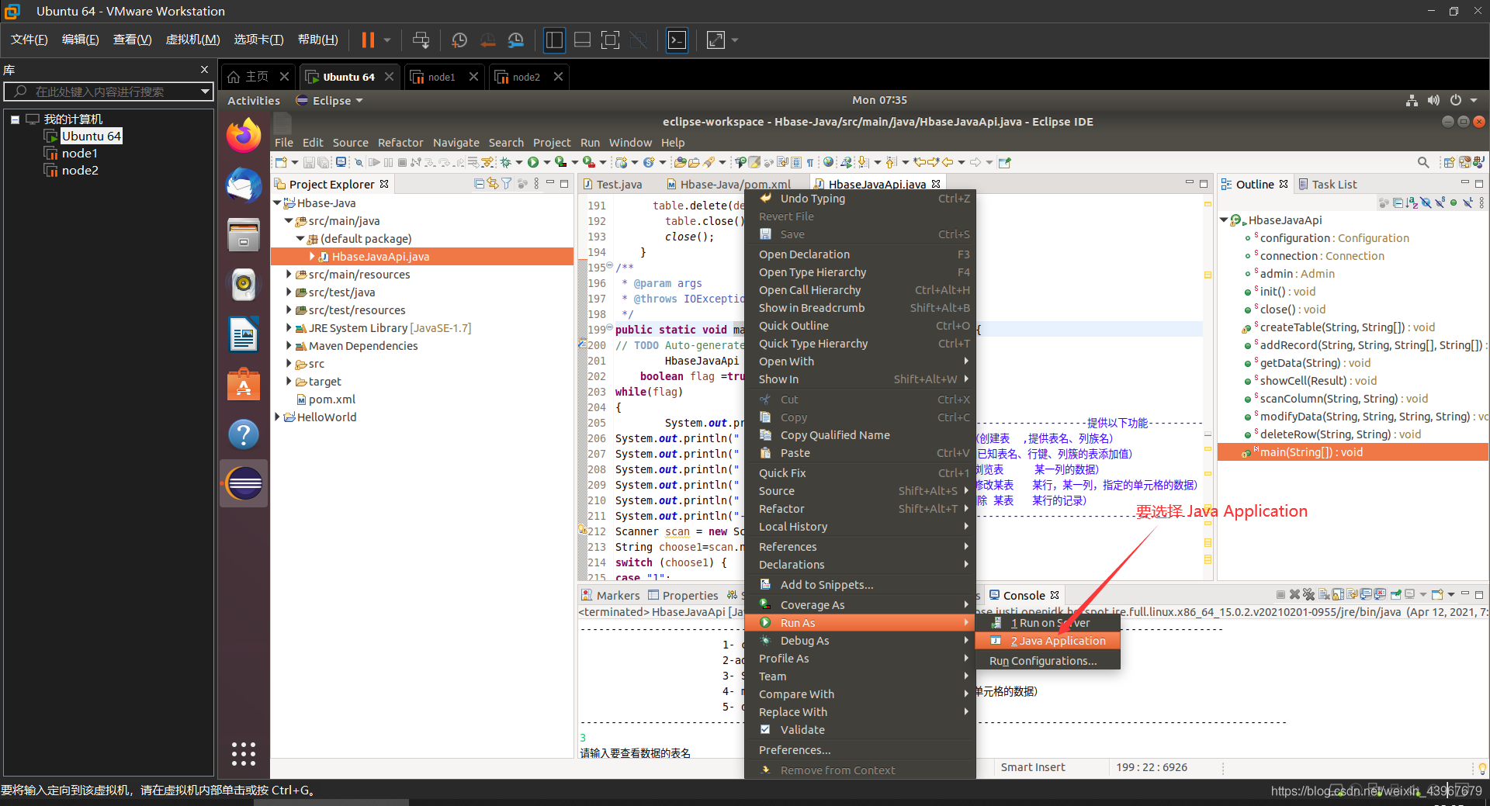Open the VMware 虚拟机(M) menu
This screenshot has height=806, width=1490.
tap(193, 40)
